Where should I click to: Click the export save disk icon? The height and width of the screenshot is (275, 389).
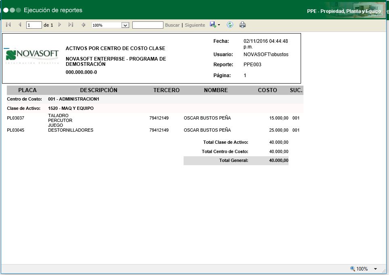pos(213,25)
